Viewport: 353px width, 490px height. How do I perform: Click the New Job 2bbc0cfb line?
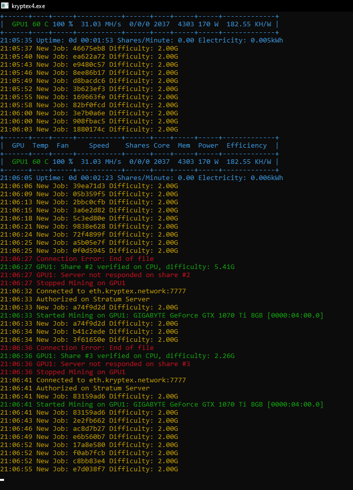(x=89, y=202)
